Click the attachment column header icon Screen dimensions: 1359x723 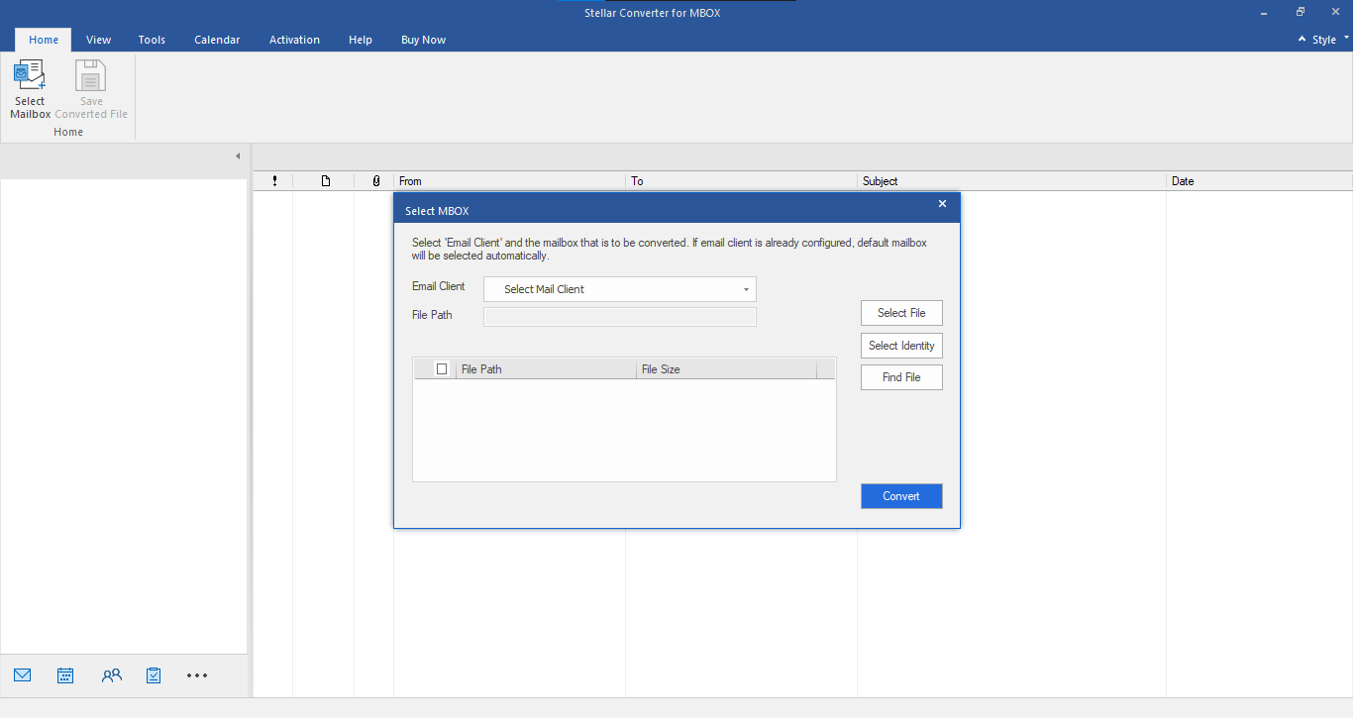(374, 180)
